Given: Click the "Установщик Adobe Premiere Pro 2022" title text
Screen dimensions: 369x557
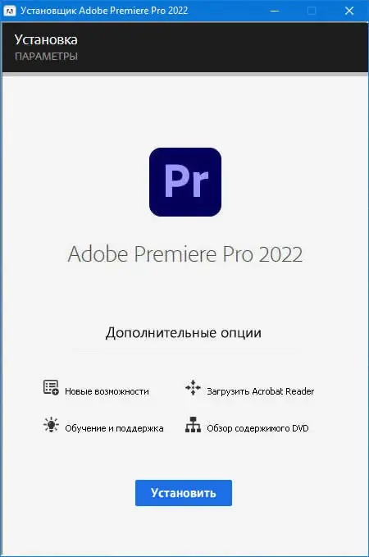Looking at the screenshot, I should tap(104, 11).
